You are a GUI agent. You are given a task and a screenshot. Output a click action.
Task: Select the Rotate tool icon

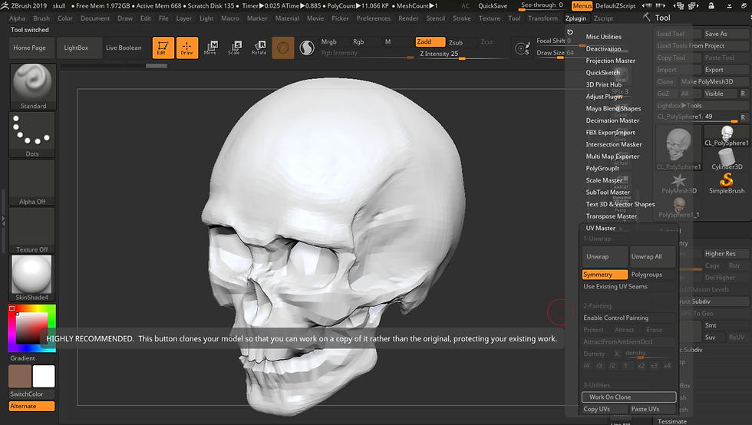[259, 48]
